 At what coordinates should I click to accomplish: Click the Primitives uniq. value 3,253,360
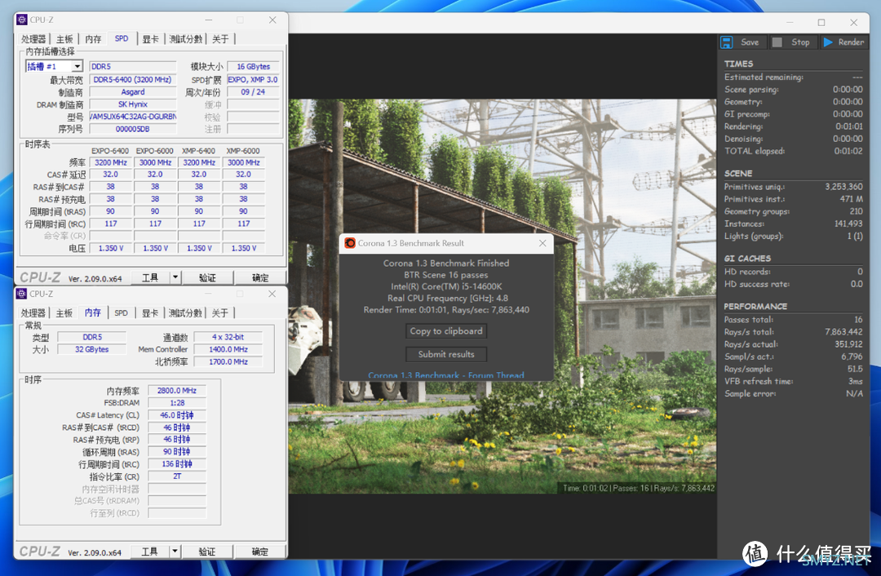tap(843, 187)
